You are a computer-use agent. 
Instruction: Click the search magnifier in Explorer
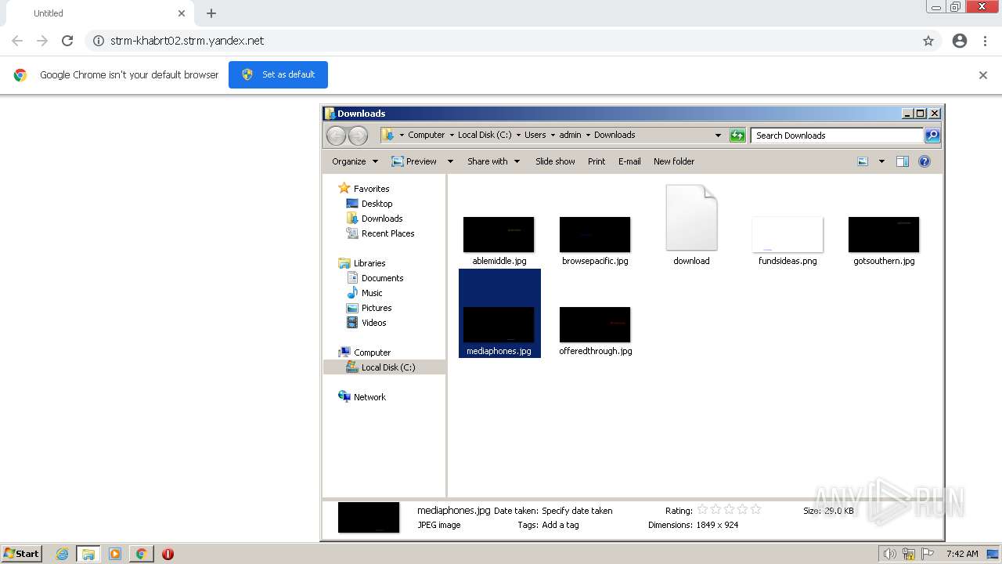(932, 136)
